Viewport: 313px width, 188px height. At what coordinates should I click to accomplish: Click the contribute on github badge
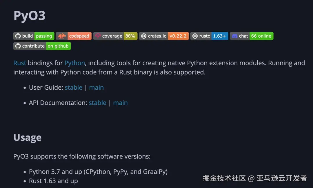point(42,46)
